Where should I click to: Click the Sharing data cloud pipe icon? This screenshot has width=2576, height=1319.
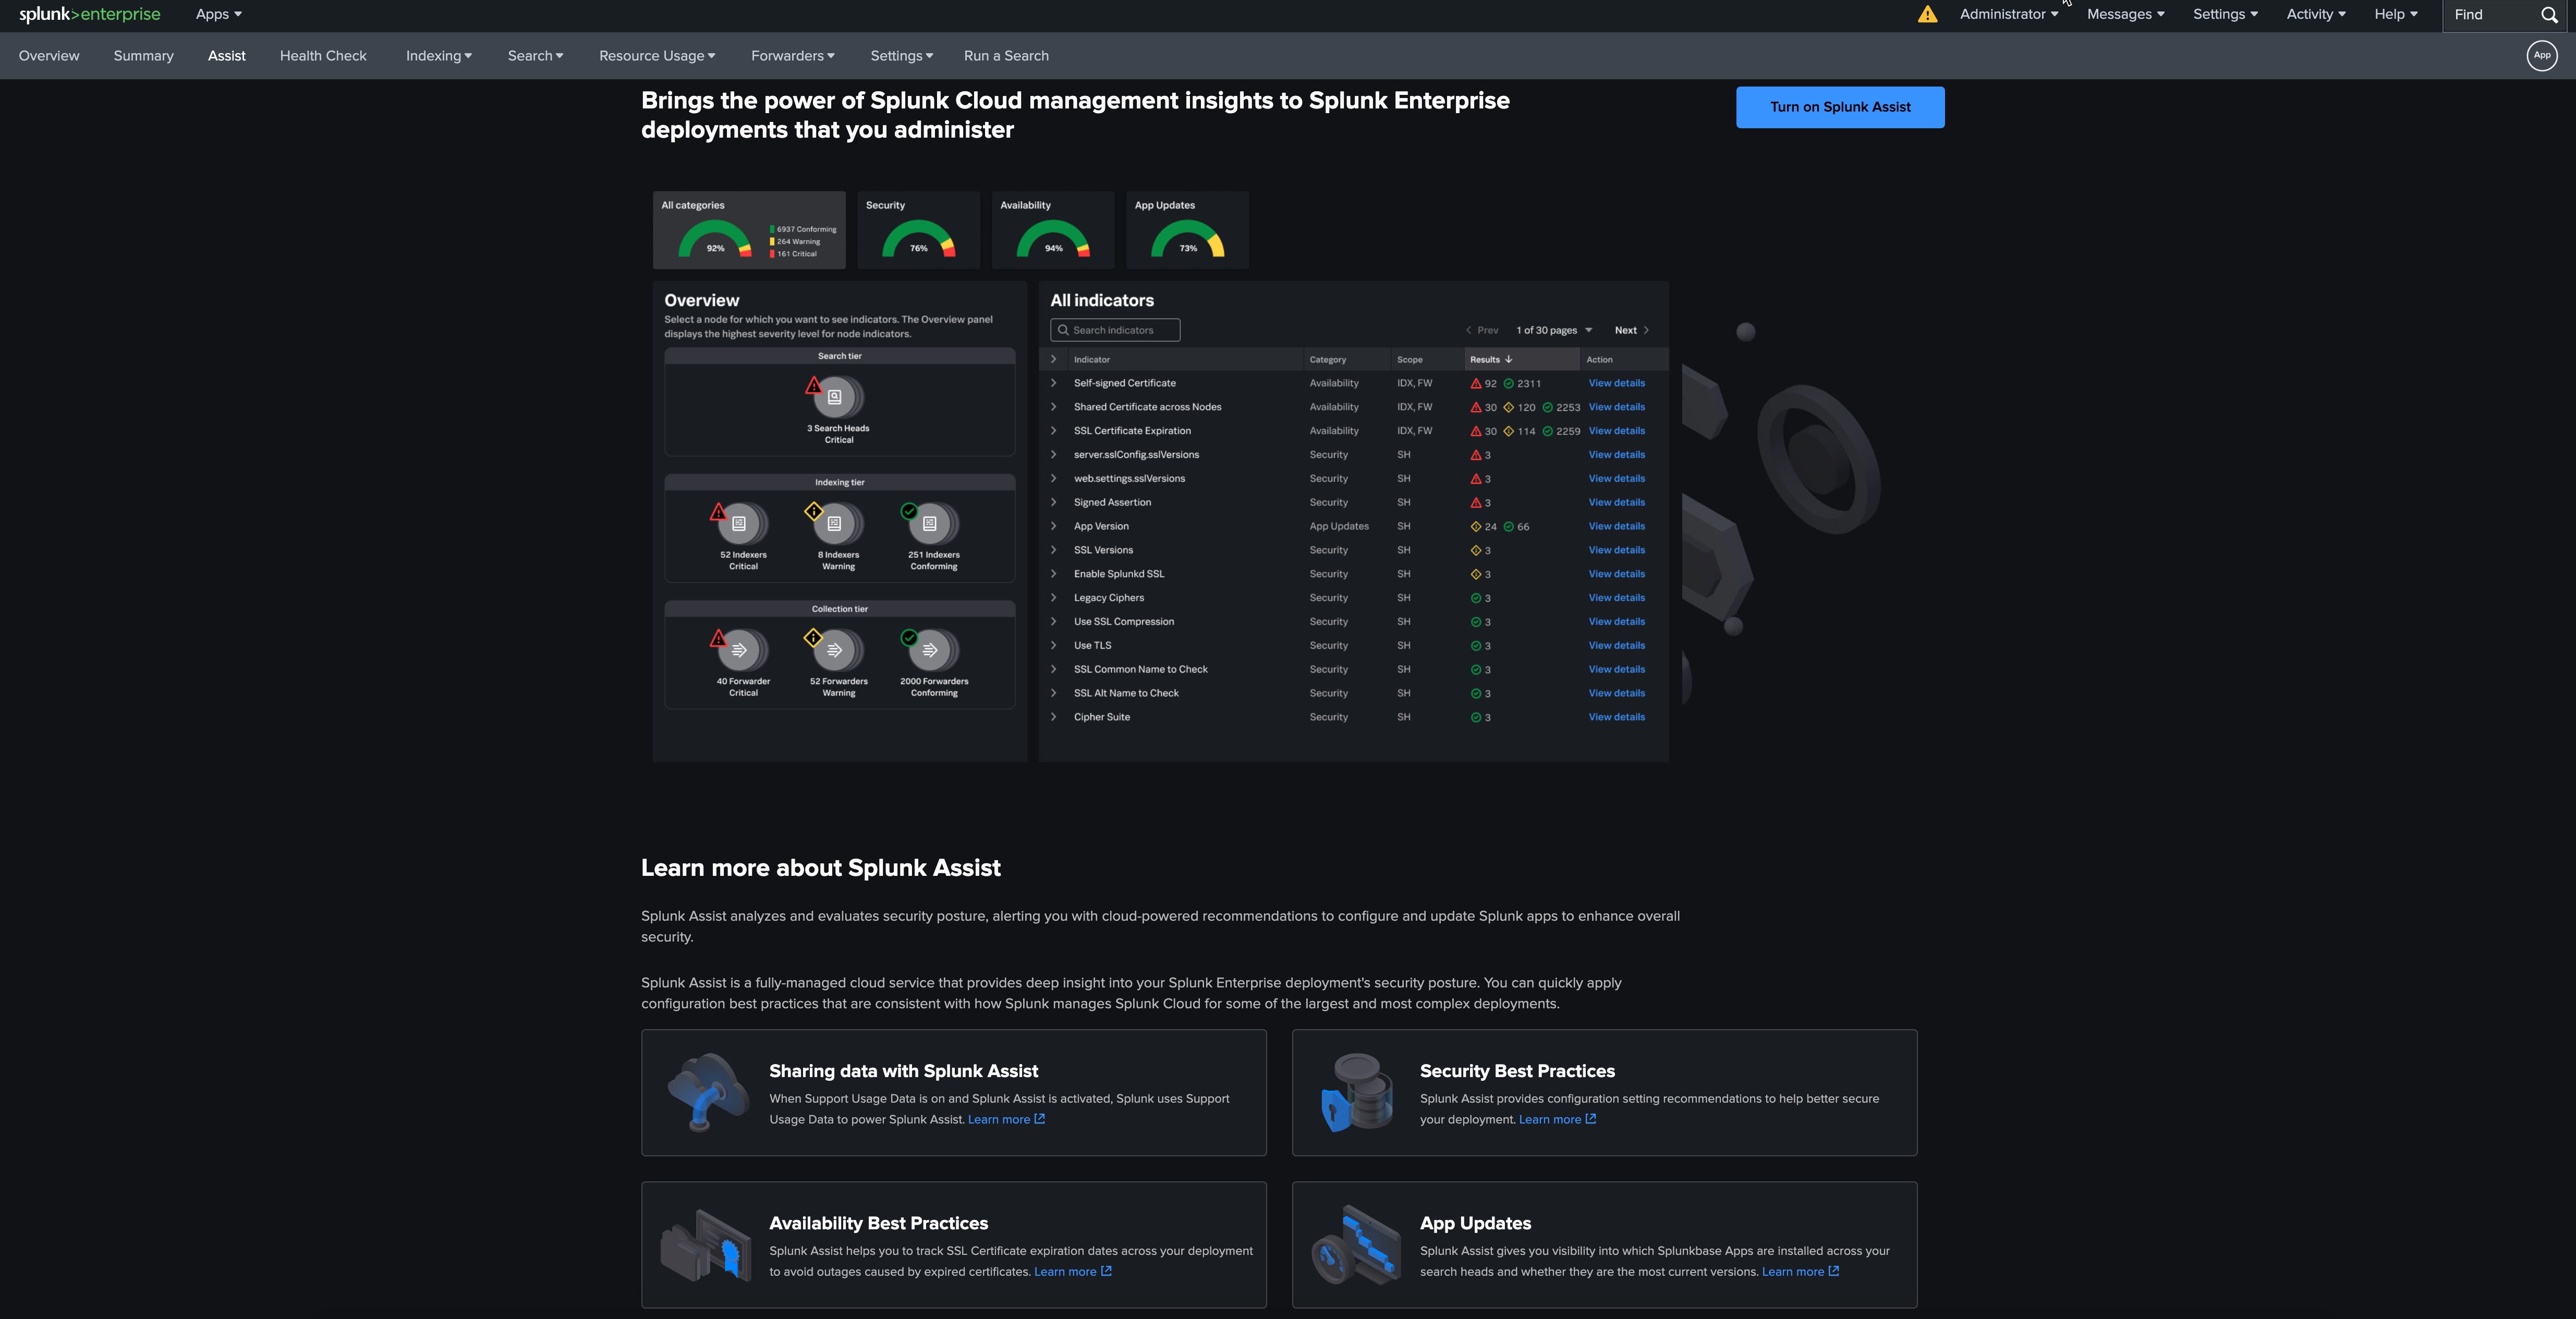click(708, 1092)
